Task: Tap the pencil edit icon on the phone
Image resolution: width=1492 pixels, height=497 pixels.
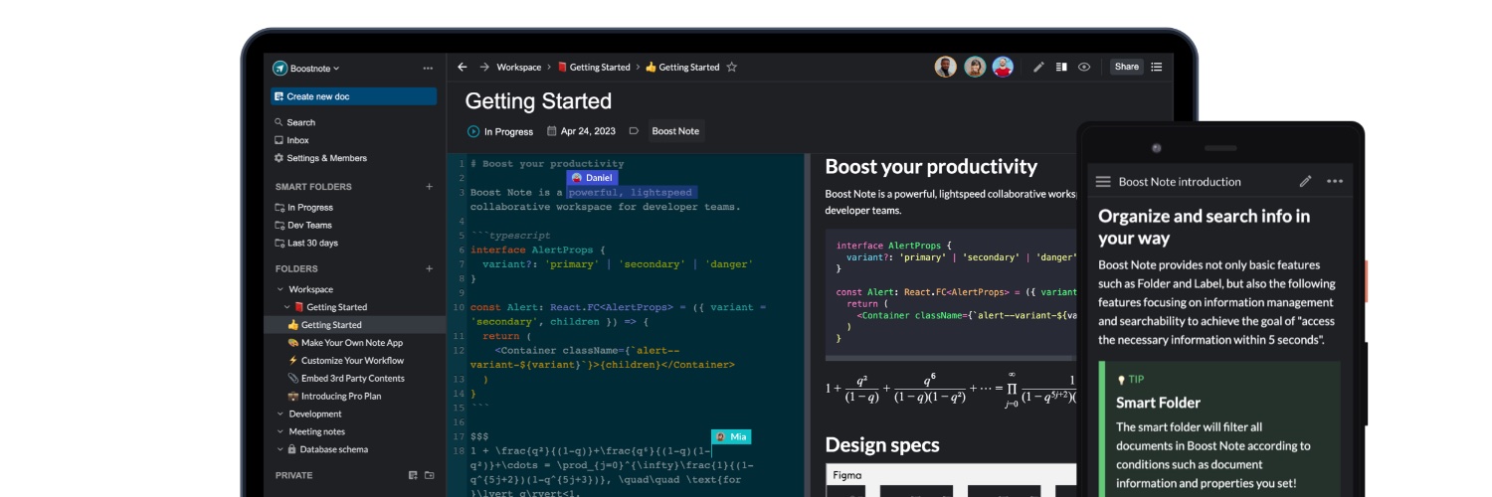Action: coord(1305,181)
